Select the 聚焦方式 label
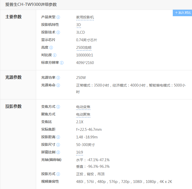 [x=48, y=114]
